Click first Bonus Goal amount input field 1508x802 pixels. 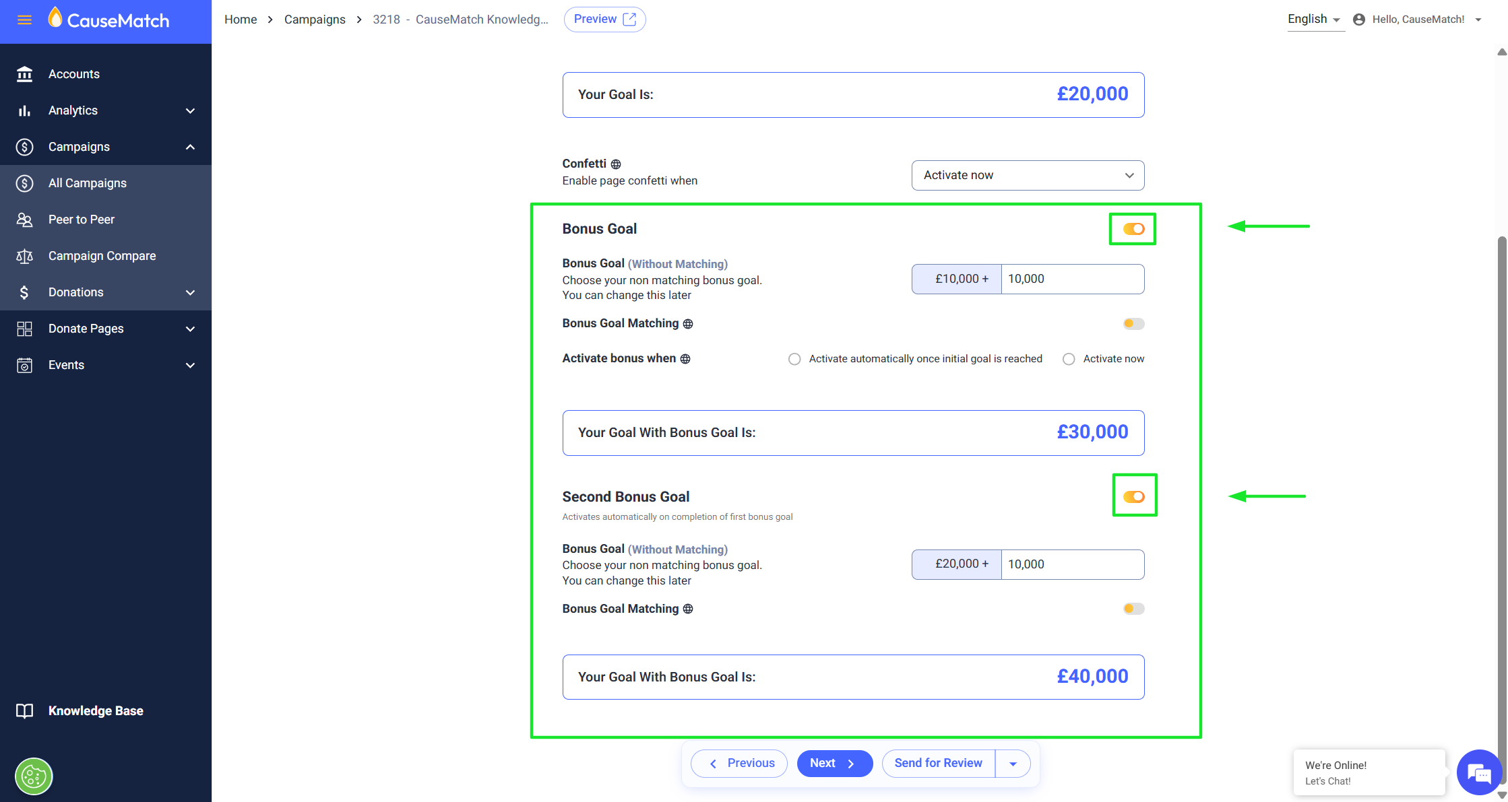coord(1071,279)
